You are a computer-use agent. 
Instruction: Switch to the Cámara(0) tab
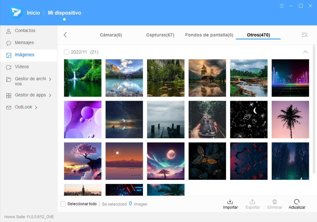pyautogui.click(x=111, y=35)
